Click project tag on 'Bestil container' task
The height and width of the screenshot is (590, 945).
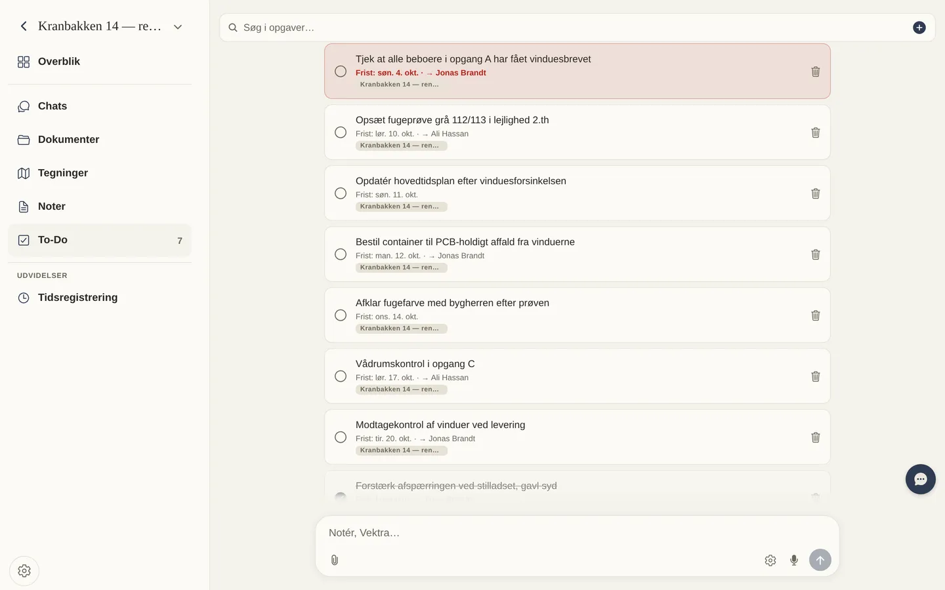[402, 267]
